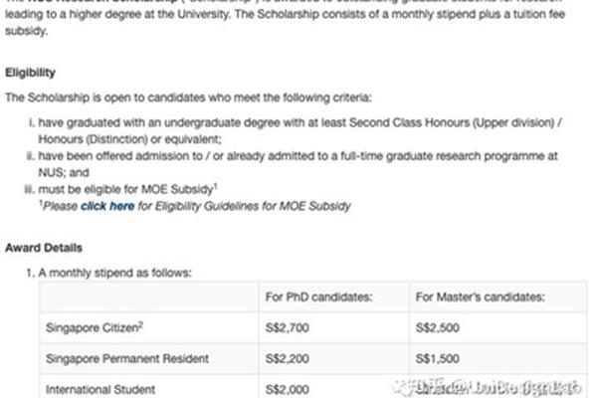Click the S$2,000 International Student PhD cell
This screenshot has height=398, width=597.
288,389
